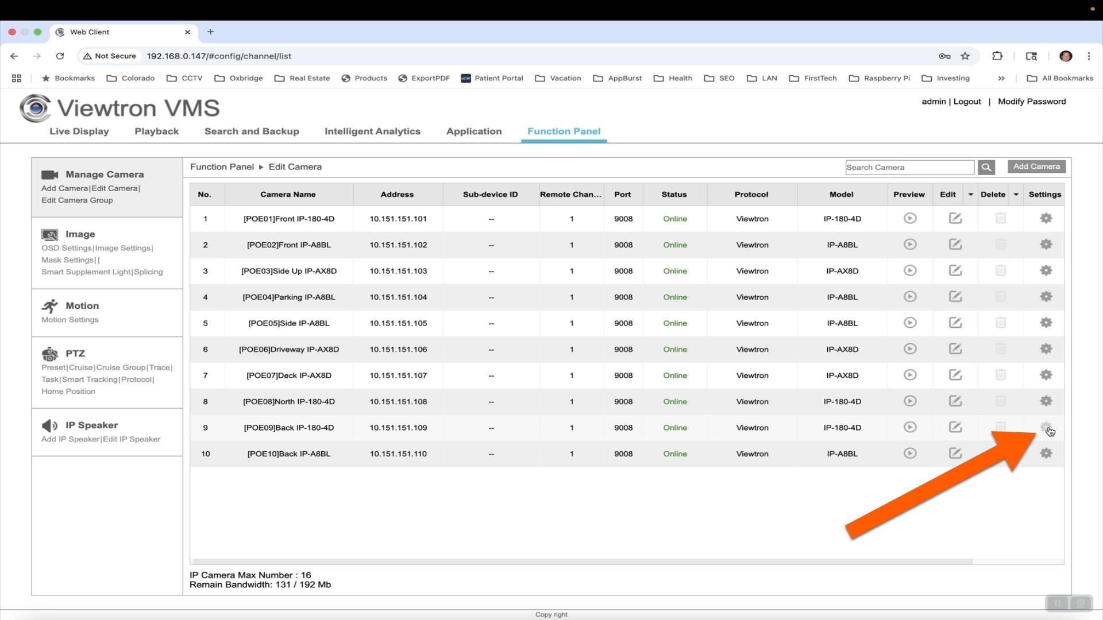Click the Modify Password link
The width and height of the screenshot is (1103, 620).
coord(1032,102)
